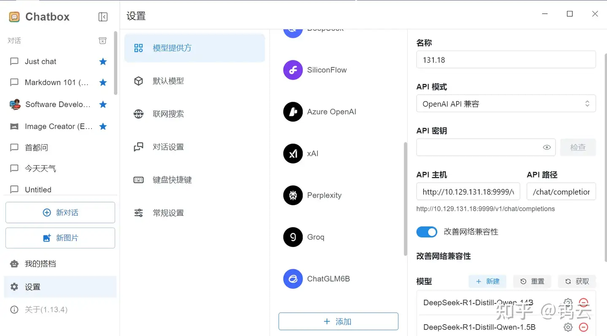Select the Azure OpenAI provider icon
This screenshot has height=336, width=607.
click(293, 112)
